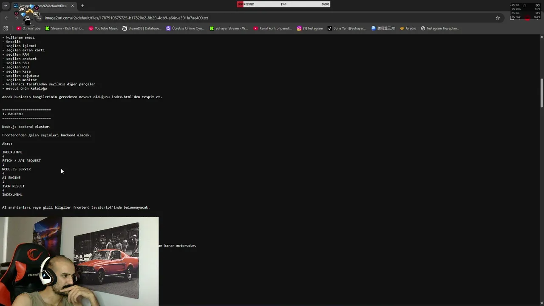Click the line "Akış:"
The height and width of the screenshot is (306, 544).
(x=7, y=144)
